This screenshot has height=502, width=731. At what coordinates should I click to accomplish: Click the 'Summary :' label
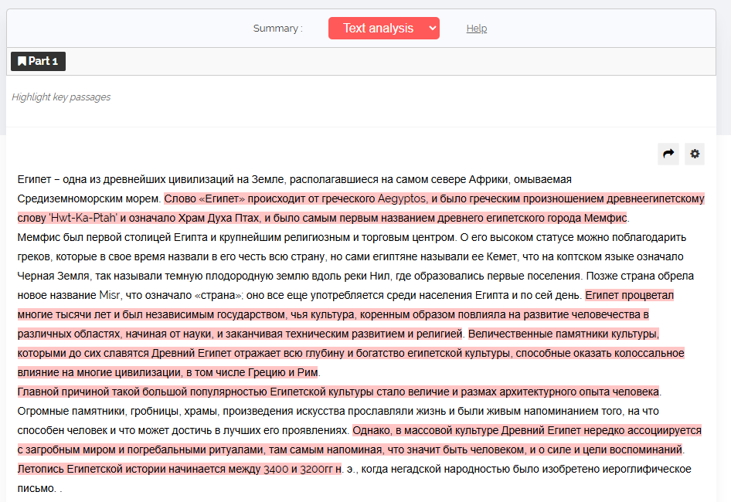point(278,29)
